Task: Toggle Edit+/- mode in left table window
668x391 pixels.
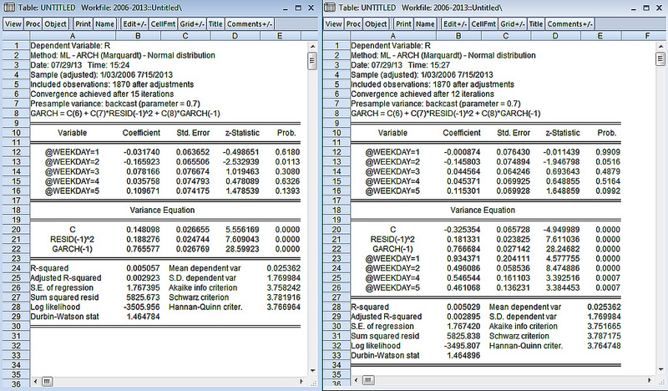Action: tap(134, 24)
